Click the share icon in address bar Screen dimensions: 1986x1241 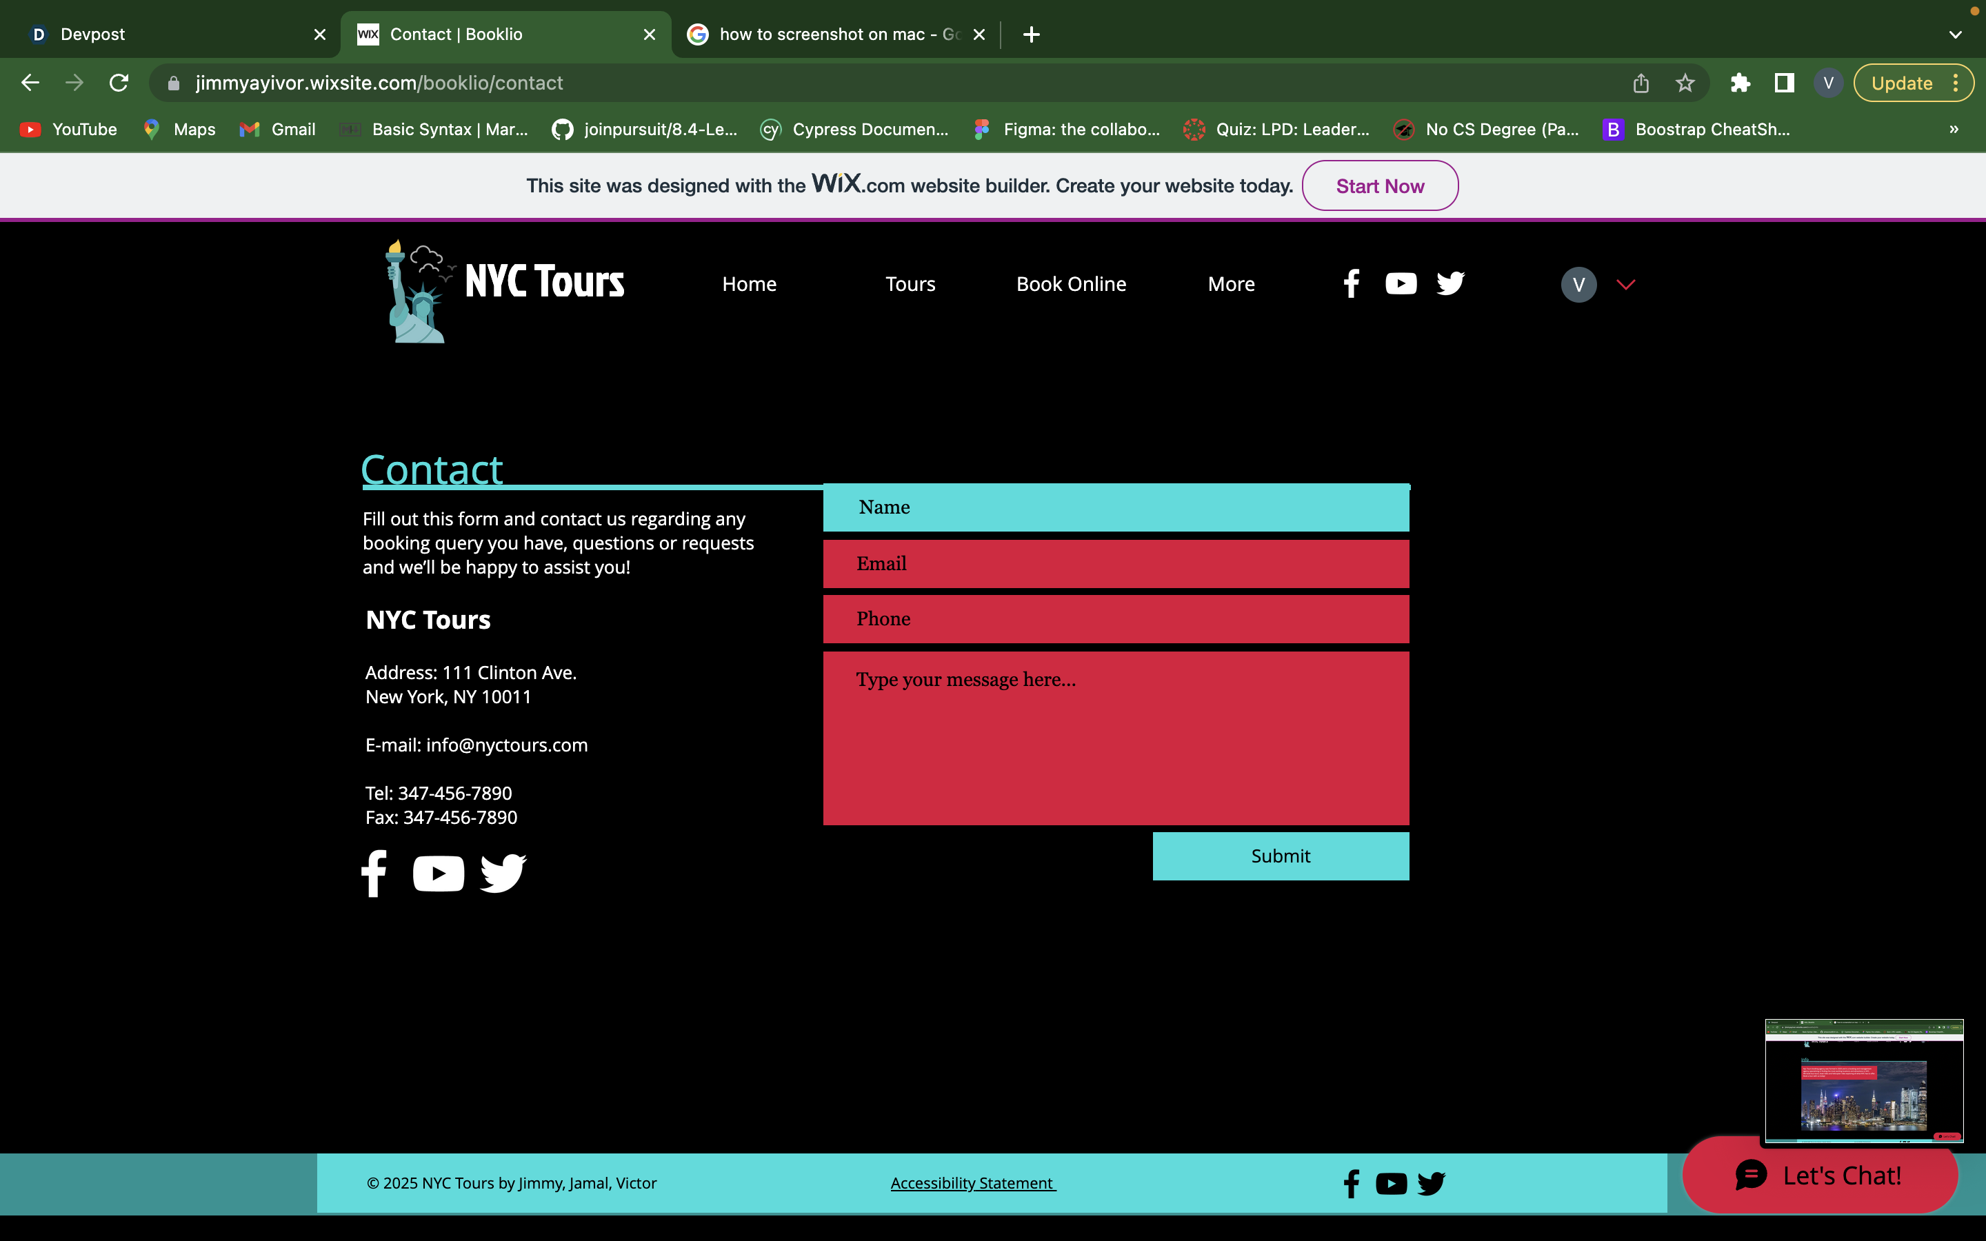click(1641, 83)
